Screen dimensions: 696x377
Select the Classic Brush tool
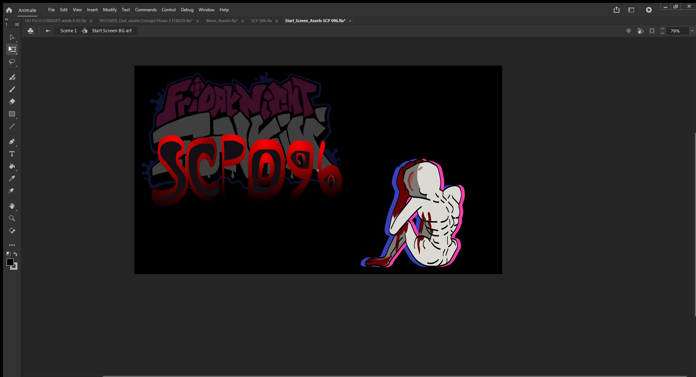[12, 90]
